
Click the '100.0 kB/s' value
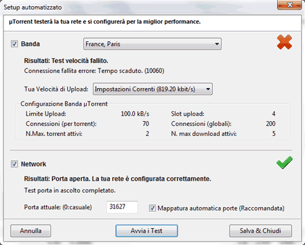(x=135, y=114)
